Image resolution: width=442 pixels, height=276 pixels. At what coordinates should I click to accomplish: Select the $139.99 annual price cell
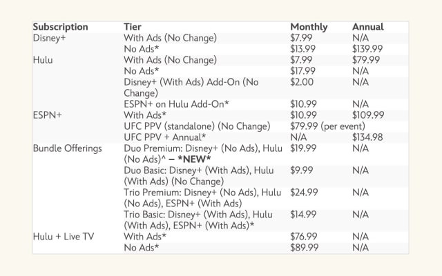tap(367, 49)
